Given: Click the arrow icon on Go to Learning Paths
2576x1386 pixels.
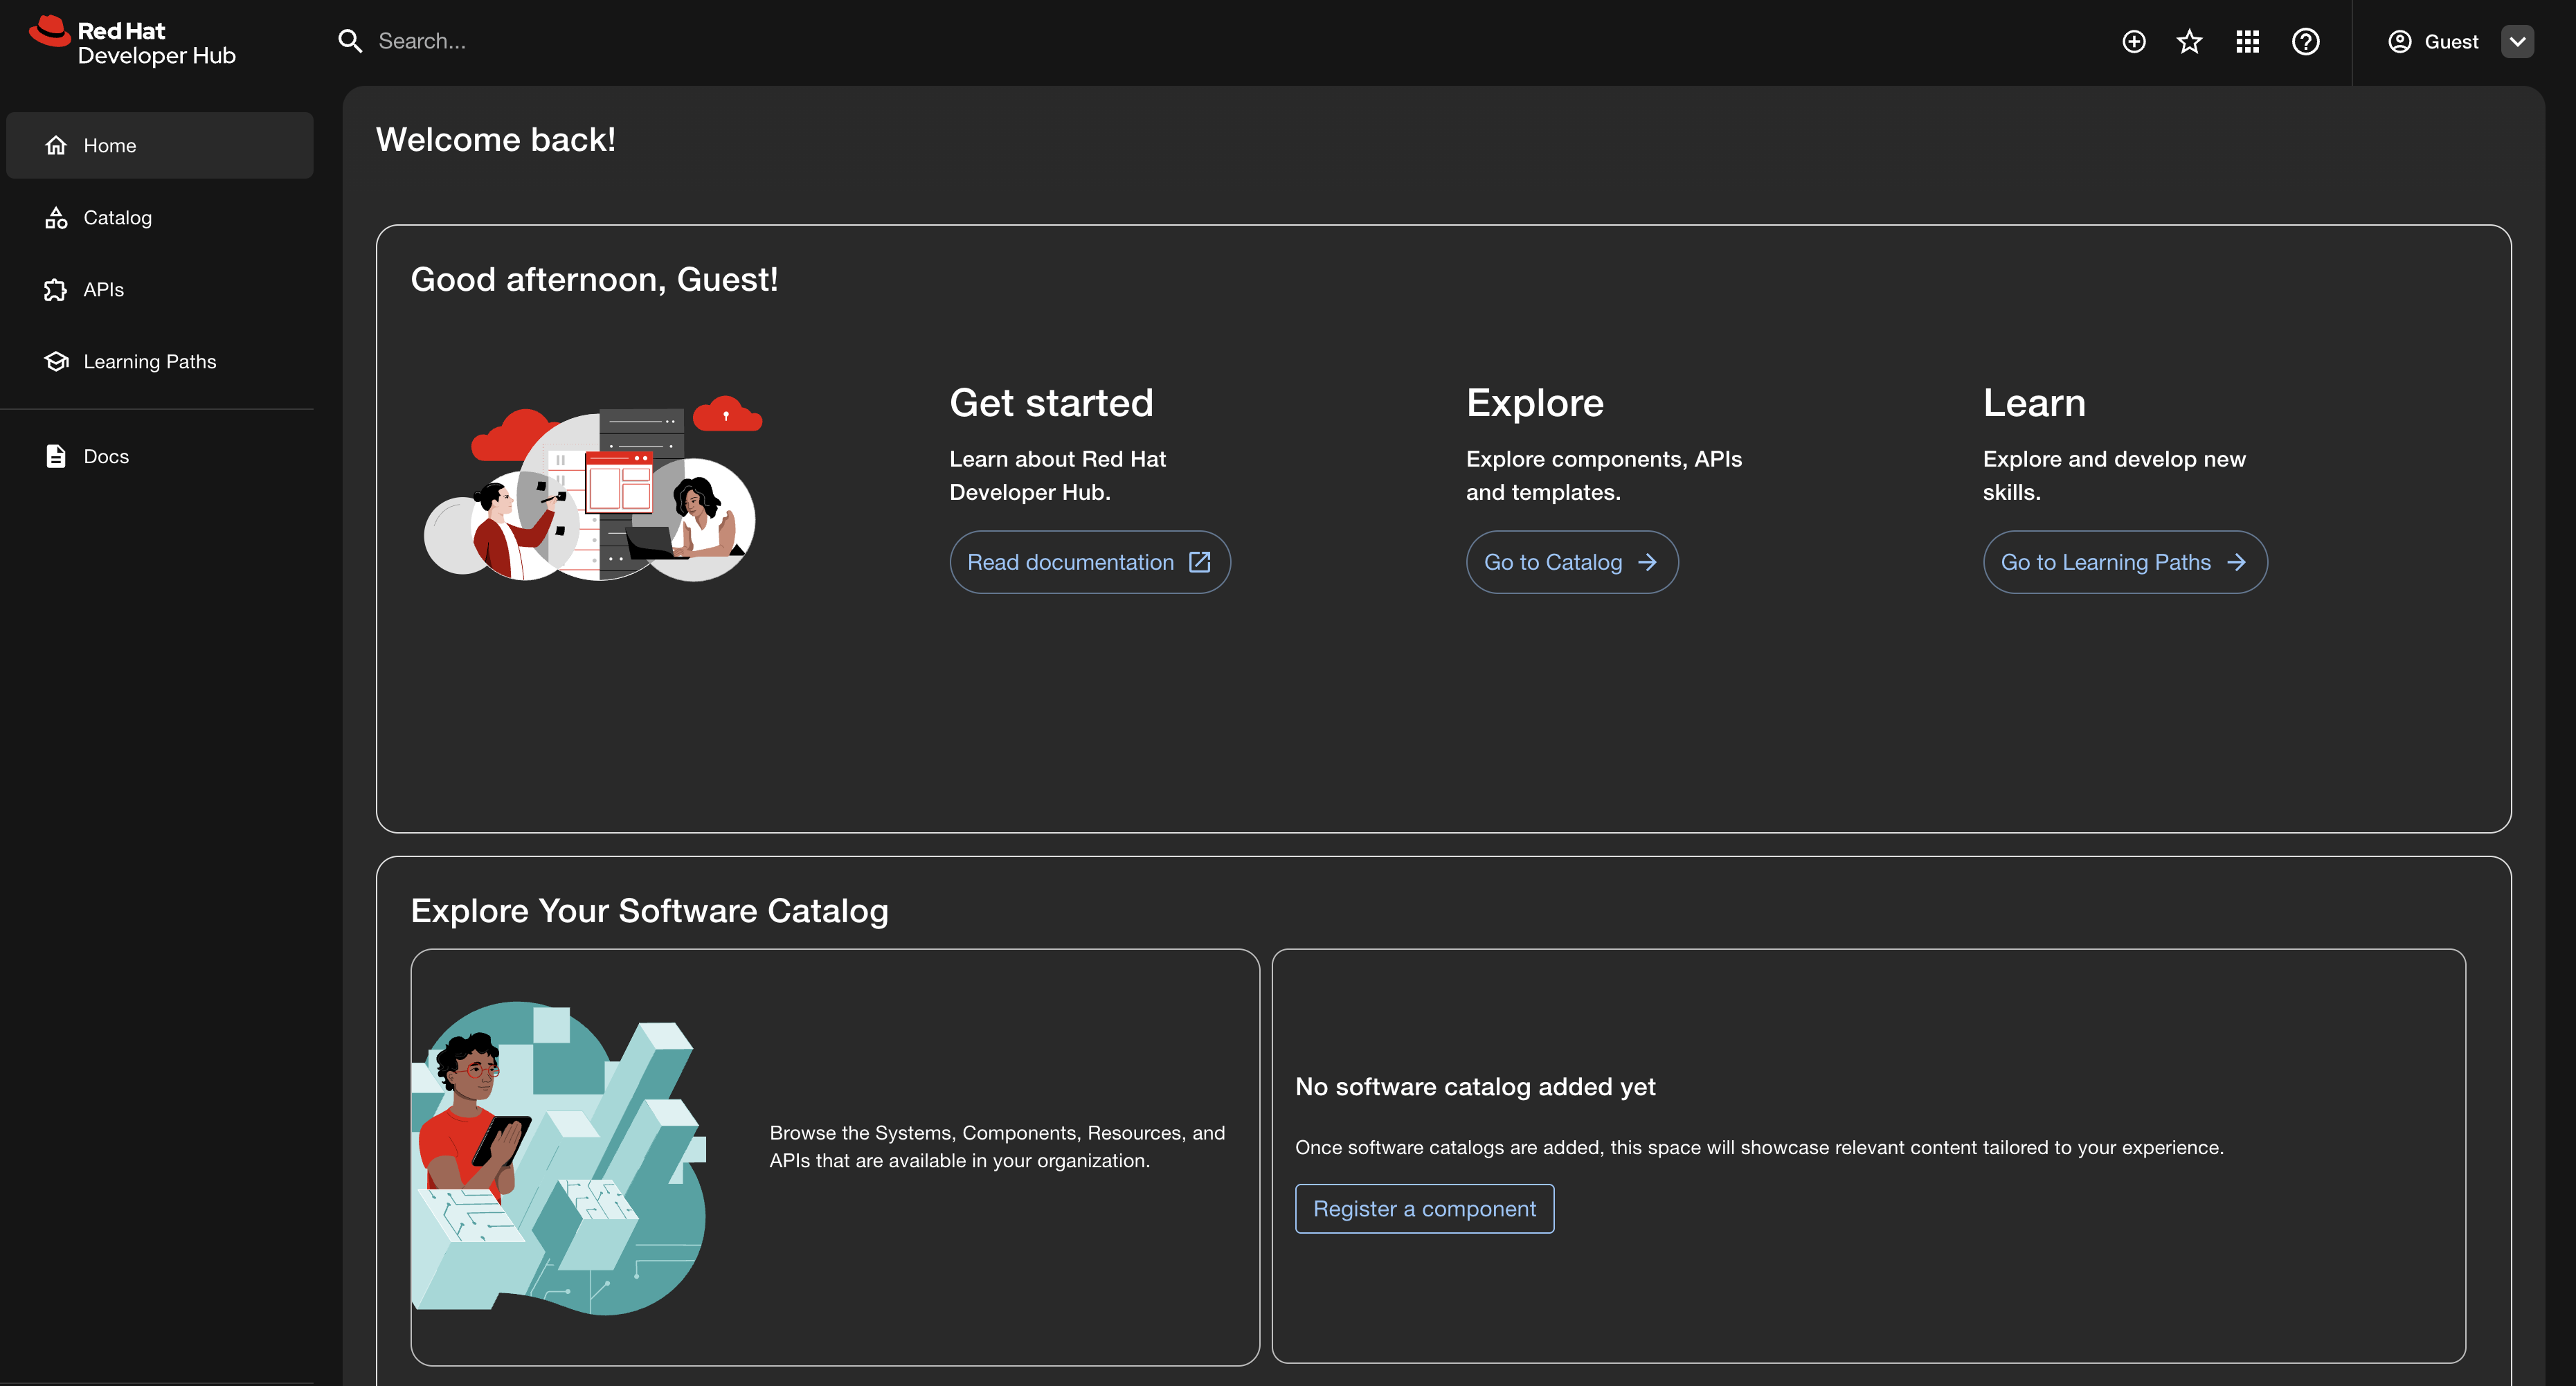Looking at the screenshot, I should coord(2236,562).
